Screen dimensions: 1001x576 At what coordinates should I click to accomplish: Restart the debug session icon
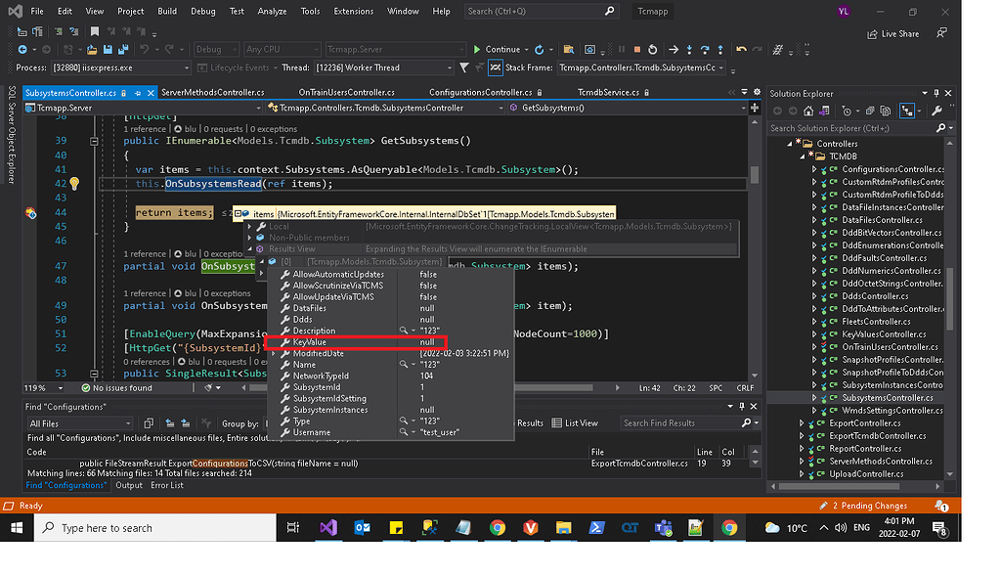click(653, 47)
